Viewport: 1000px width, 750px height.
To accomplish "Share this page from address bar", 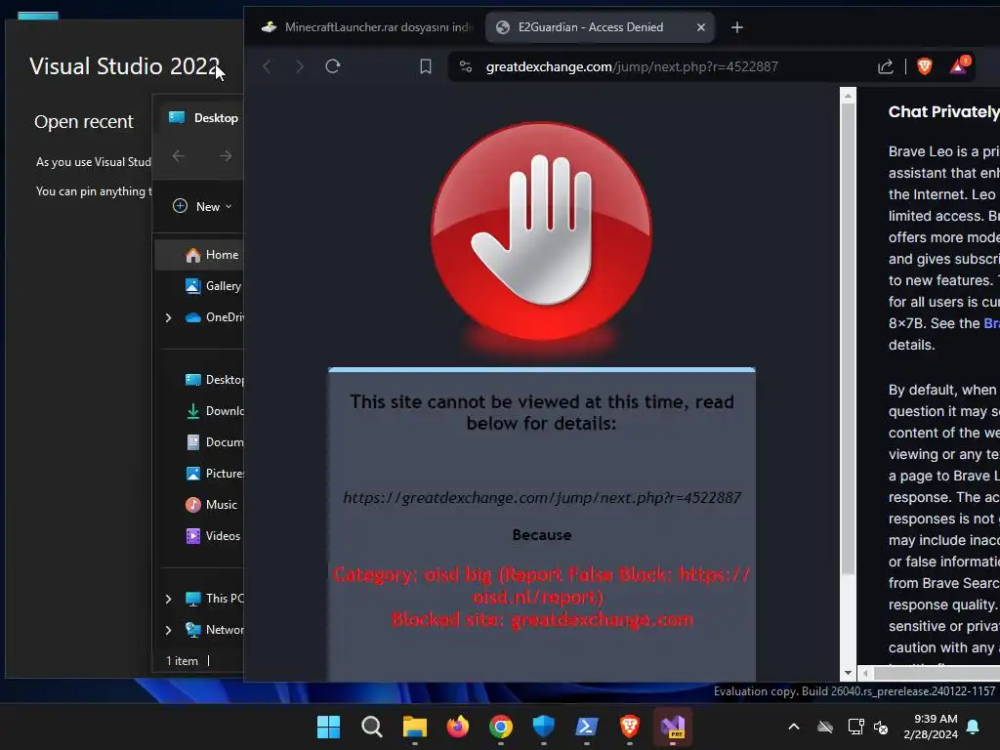I will (885, 66).
